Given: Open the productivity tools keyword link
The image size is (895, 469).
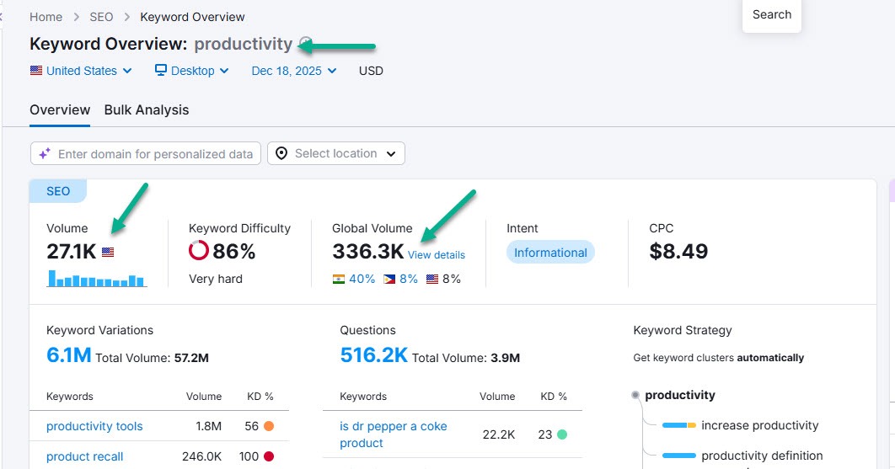Looking at the screenshot, I should coord(94,426).
